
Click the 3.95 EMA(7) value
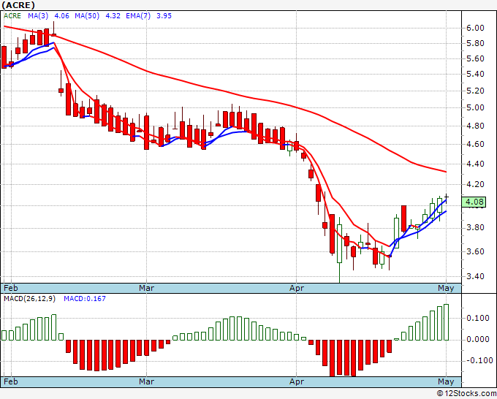click(x=164, y=16)
